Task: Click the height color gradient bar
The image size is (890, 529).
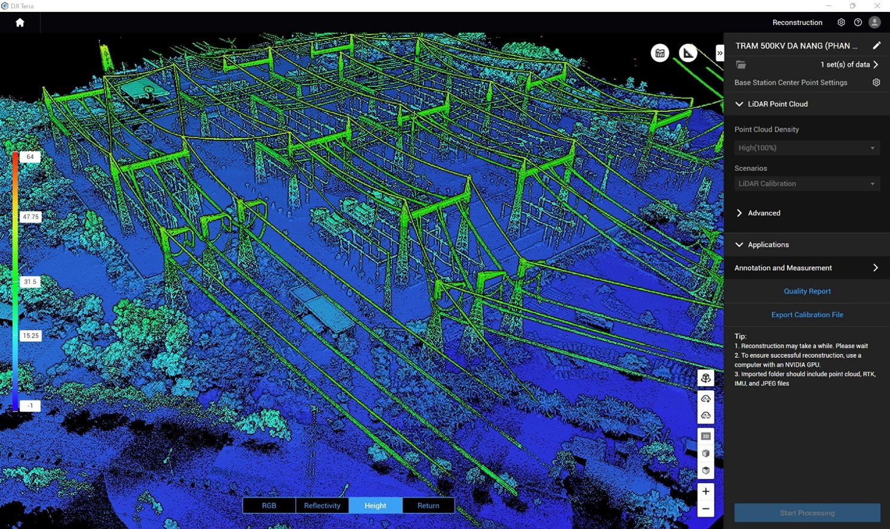Action: (16, 281)
